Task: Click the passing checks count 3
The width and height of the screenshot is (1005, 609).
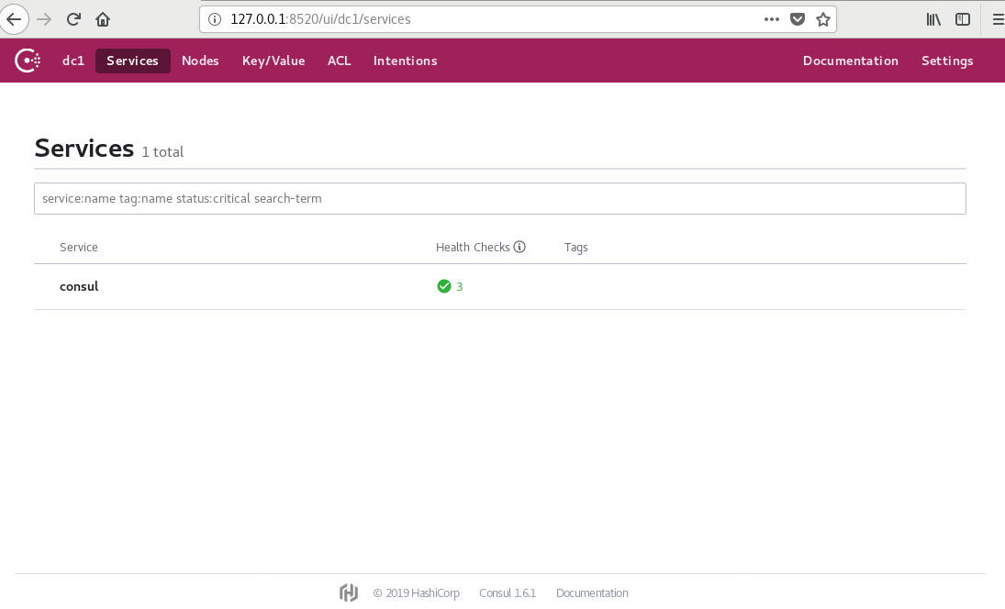Action: coord(460,286)
